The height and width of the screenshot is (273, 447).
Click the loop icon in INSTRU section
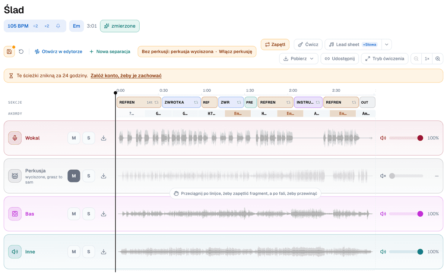point(318,102)
